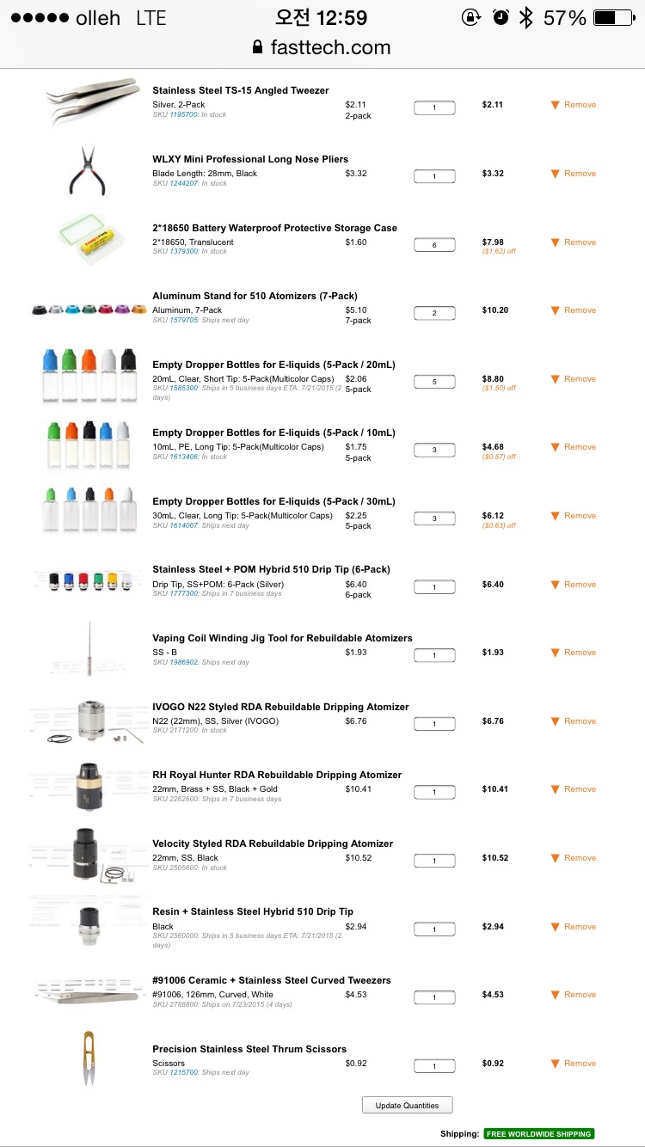Image resolution: width=645 pixels, height=1147 pixels.
Task: Open the Aluminum Stand product thumbnail
Action: pyautogui.click(x=87, y=310)
